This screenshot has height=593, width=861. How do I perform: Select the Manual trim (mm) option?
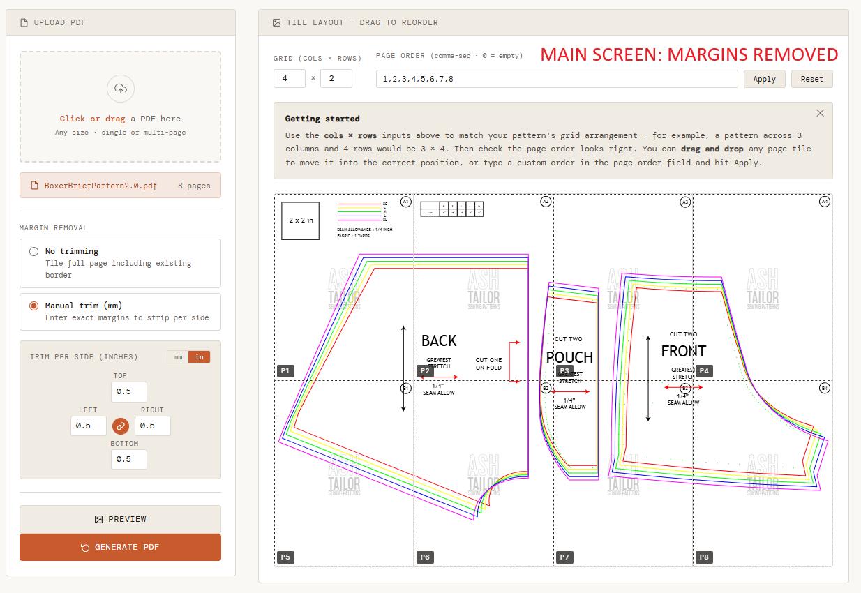pos(120,311)
